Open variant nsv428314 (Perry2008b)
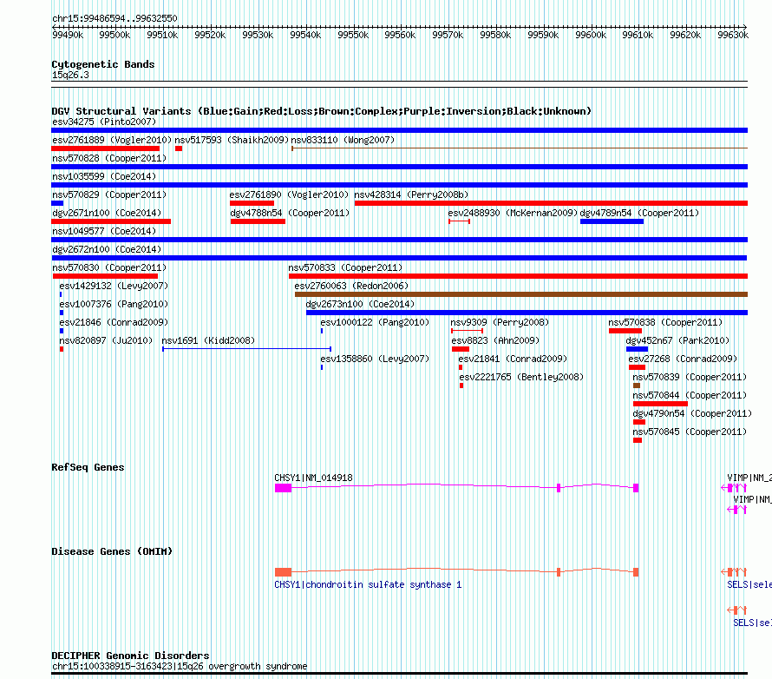The width and height of the screenshot is (772, 679). pyautogui.click(x=411, y=194)
